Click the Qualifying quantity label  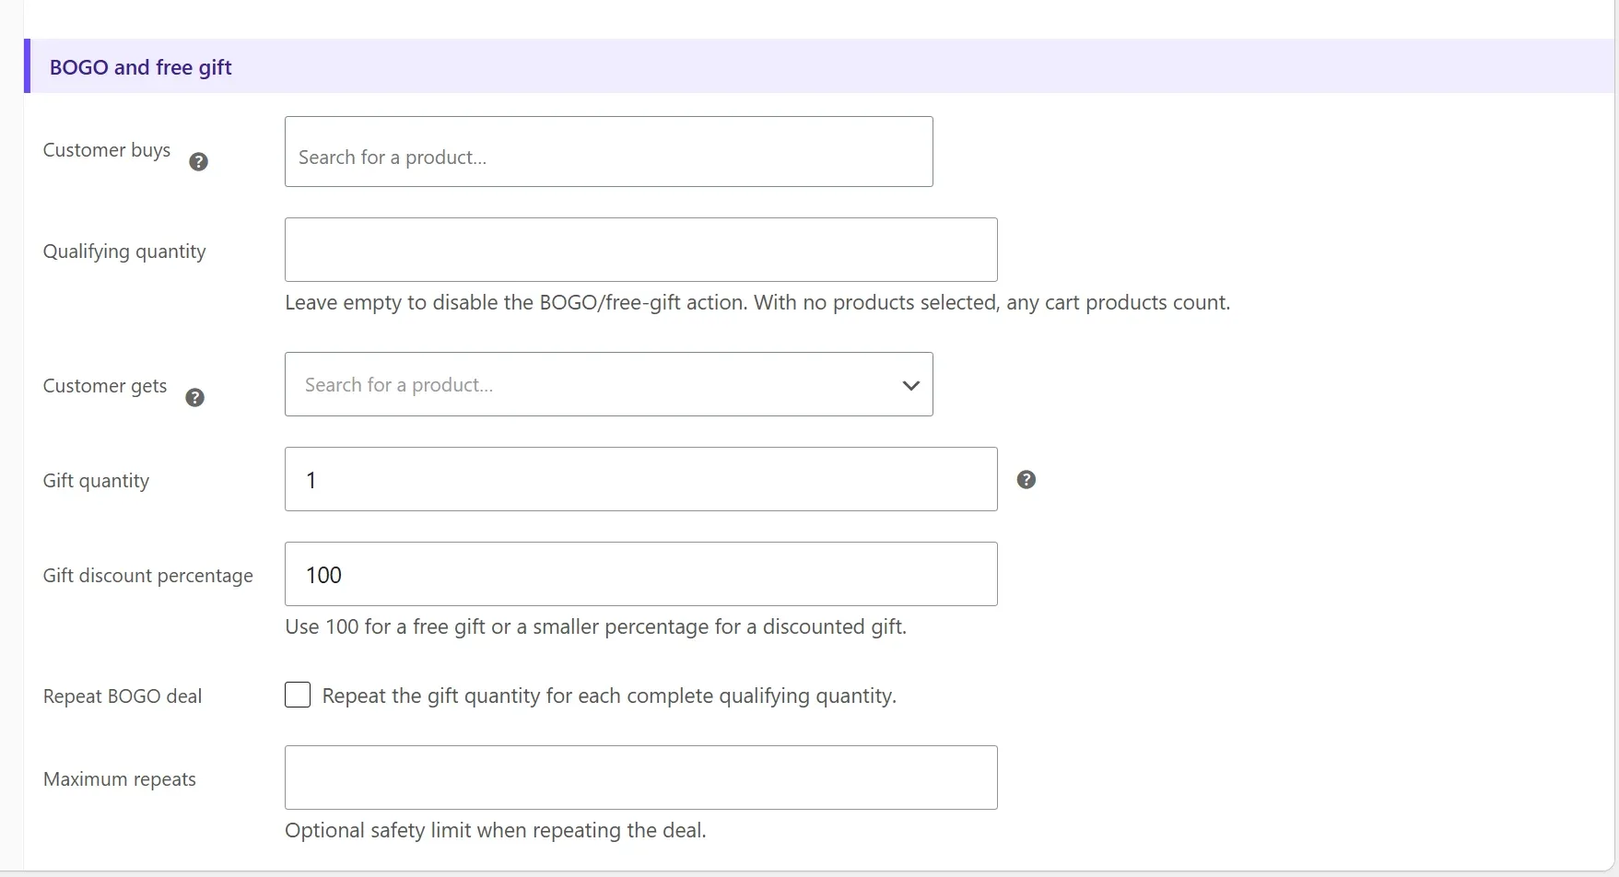(x=124, y=251)
